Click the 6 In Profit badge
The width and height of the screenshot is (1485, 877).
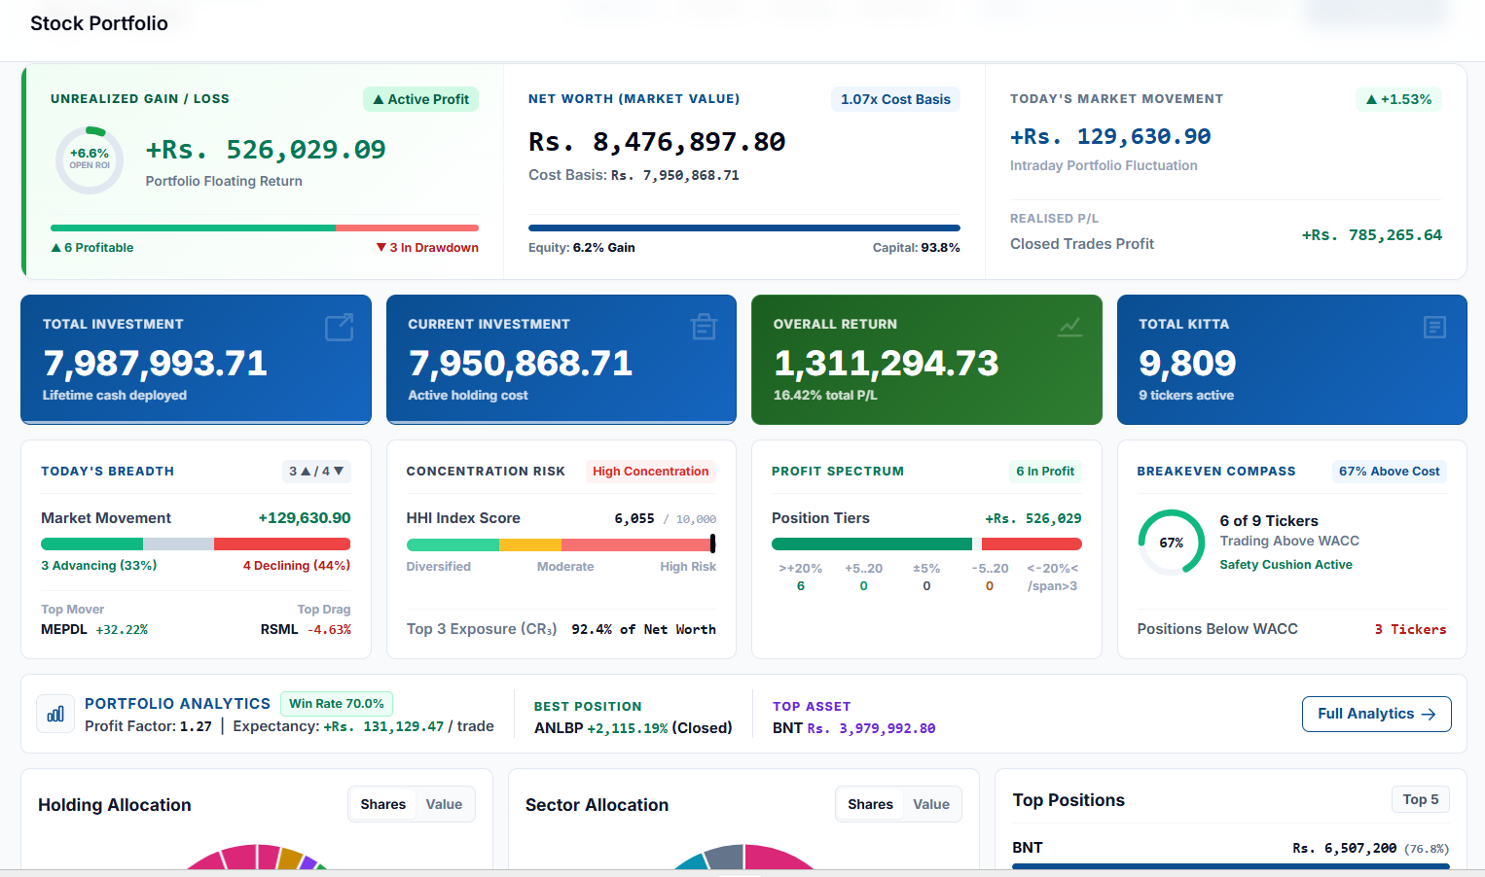coord(1045,472)
